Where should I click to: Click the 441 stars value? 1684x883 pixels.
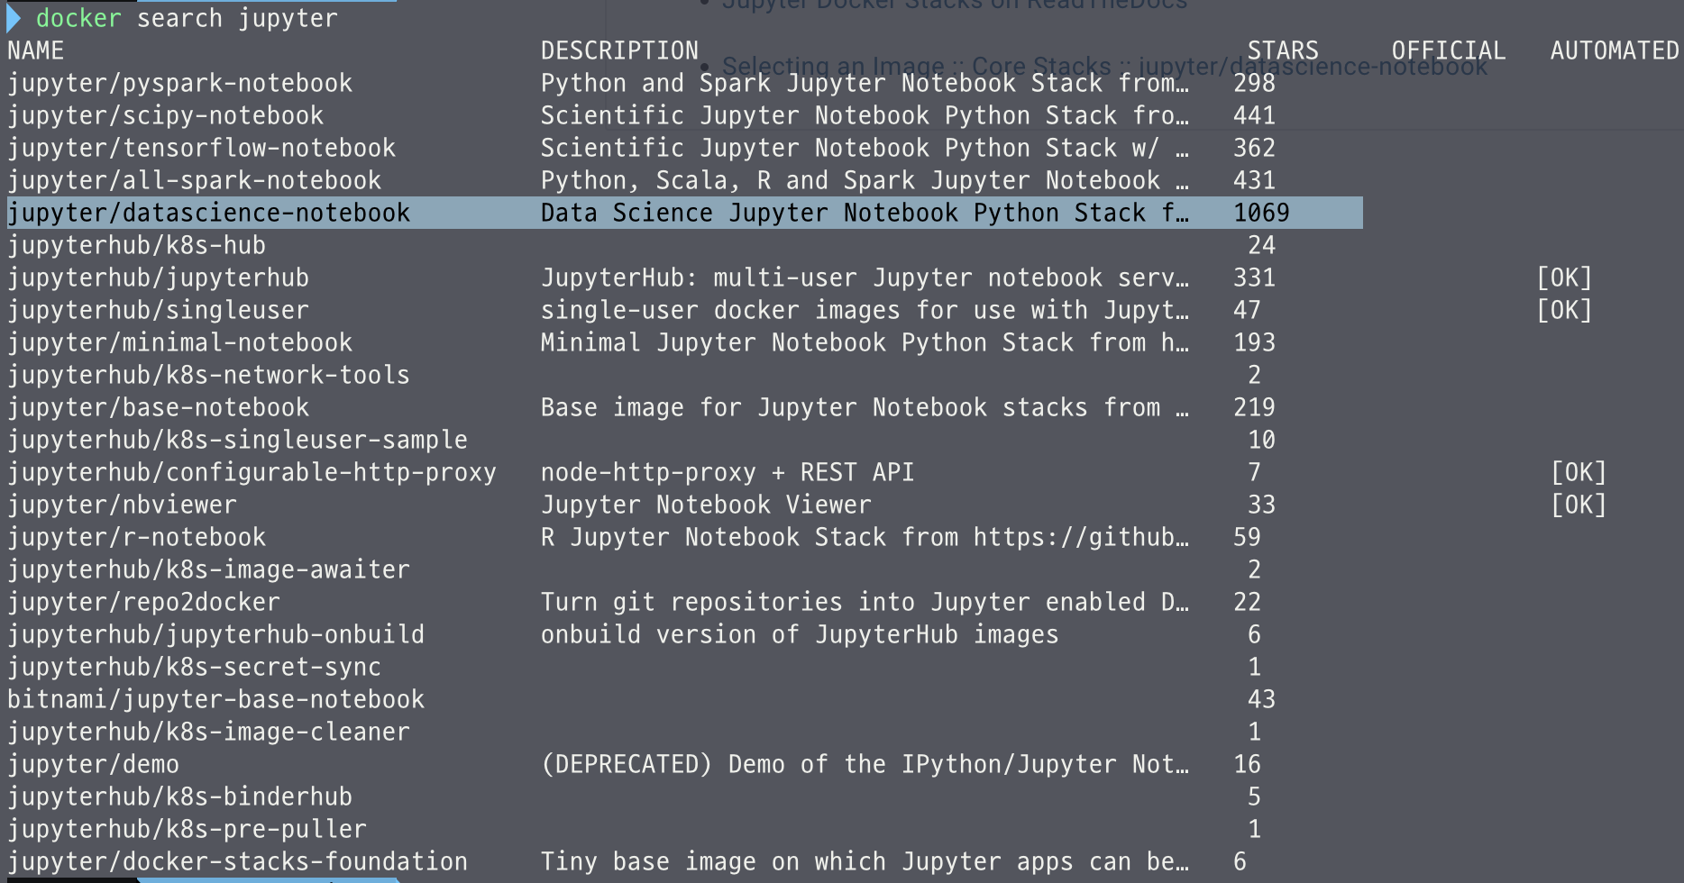(1254, 115)
